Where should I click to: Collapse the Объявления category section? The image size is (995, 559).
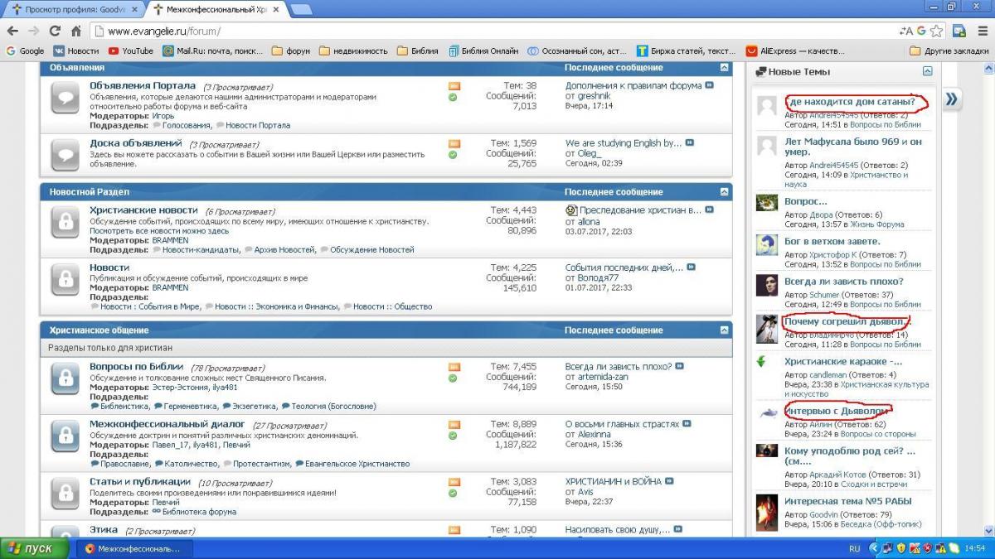pos(725,68)
